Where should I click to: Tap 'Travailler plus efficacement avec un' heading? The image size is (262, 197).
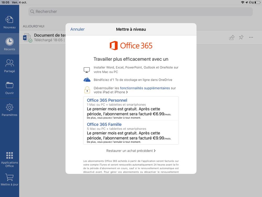tap(131, 59)
